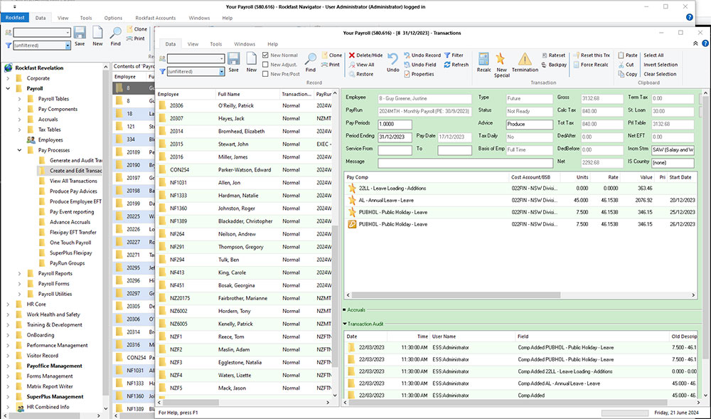Collapse the ribbon with the chevron button
The height and width of the screenshot is (419, 711).
click(x=695, y=43)
